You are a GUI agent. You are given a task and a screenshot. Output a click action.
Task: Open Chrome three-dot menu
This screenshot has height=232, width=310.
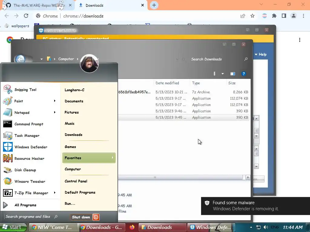(x=303, y=16)
